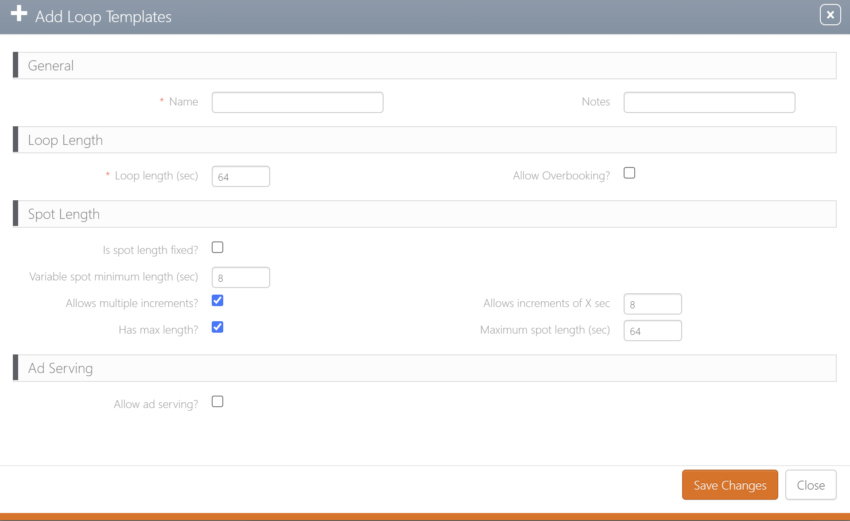Click the Save Changes button
Image resolution: width=850 pixels, height=521 pixels.
pyautogui.click(x=730, y=485)
